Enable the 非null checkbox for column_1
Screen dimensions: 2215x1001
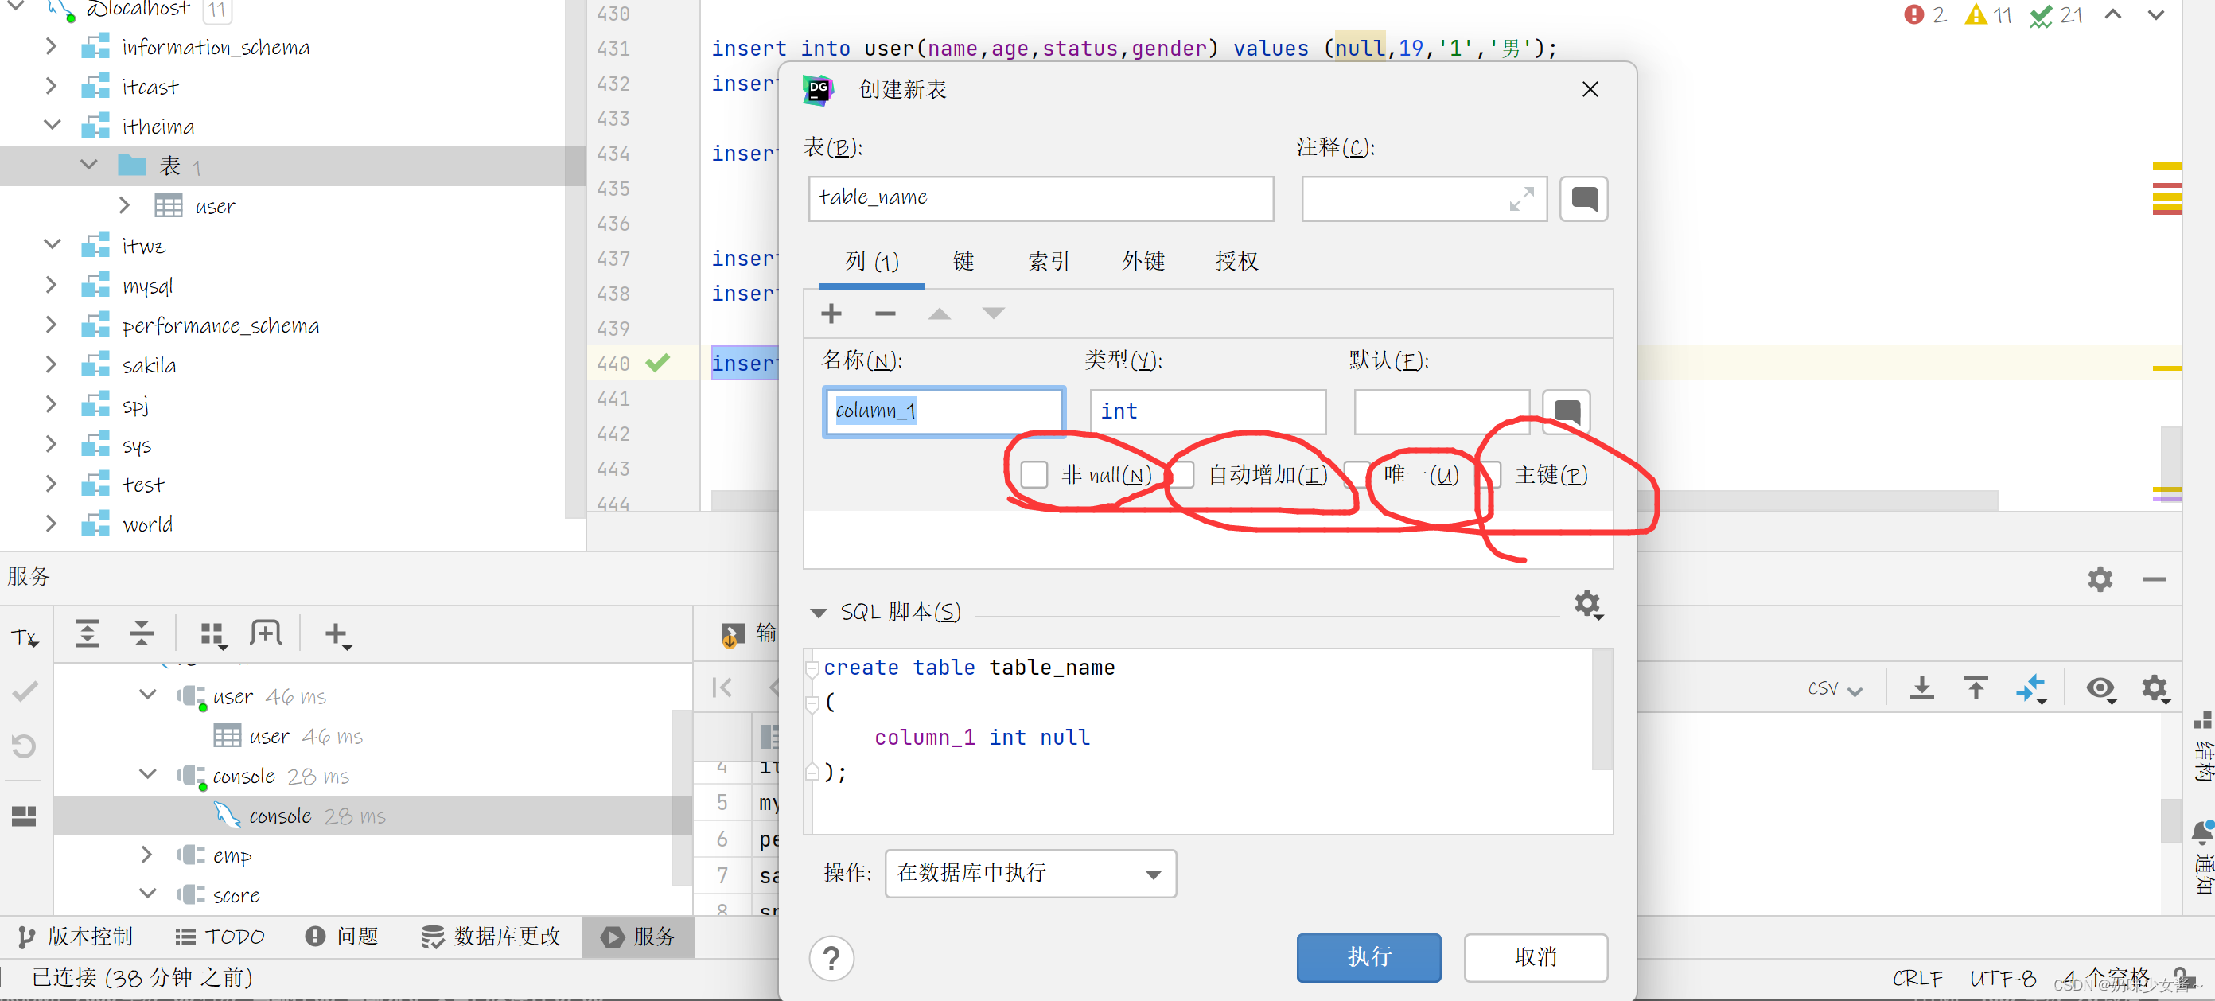(x=1031, y=474)
